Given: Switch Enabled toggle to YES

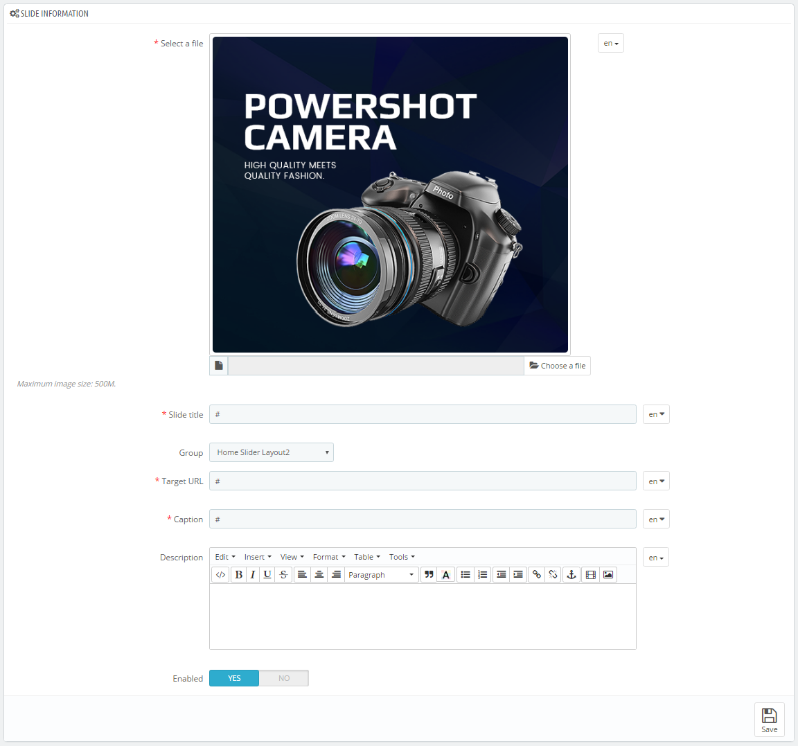Looking at the screenshot, I should point(234,678).
